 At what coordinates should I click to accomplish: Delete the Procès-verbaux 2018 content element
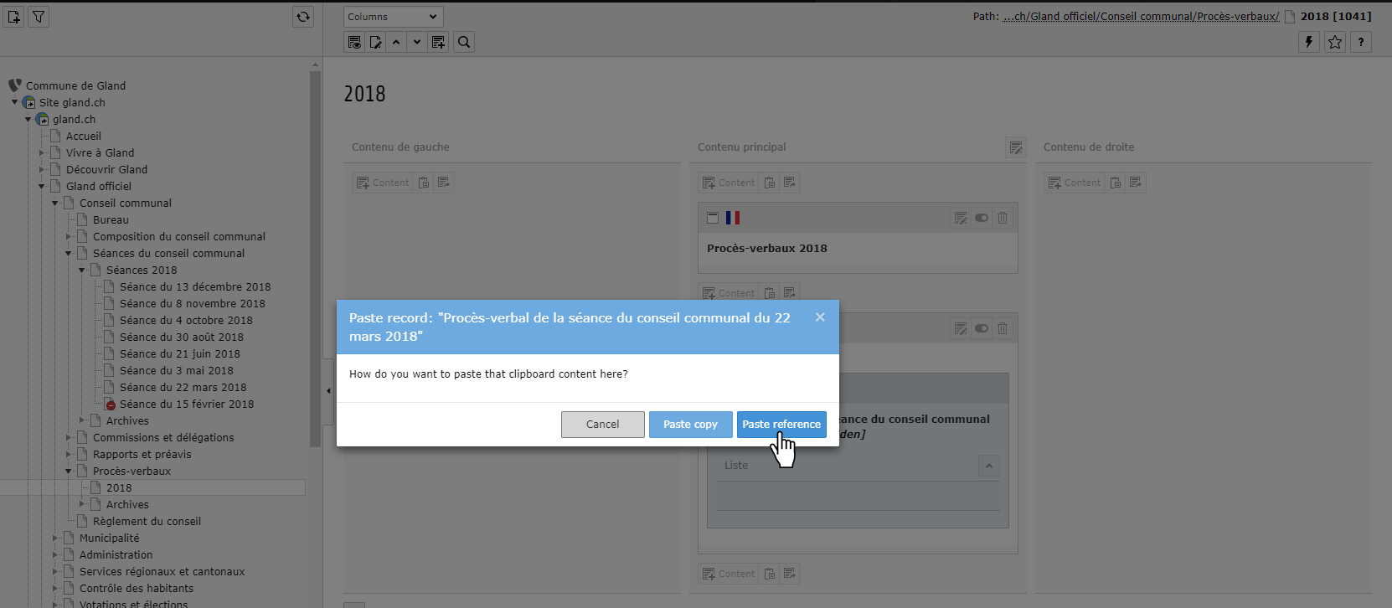pos(1003,218)
